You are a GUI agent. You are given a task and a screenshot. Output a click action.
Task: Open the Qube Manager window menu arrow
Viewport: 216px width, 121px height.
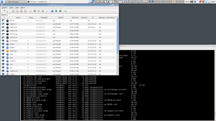pos(2,5)
